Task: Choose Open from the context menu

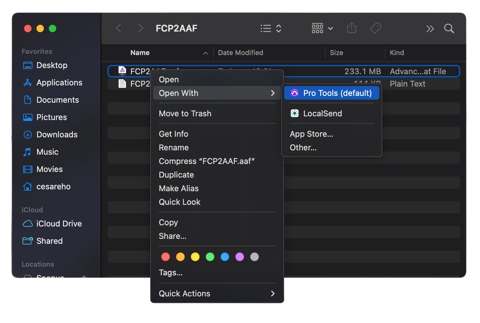Action: pos(217,80)
